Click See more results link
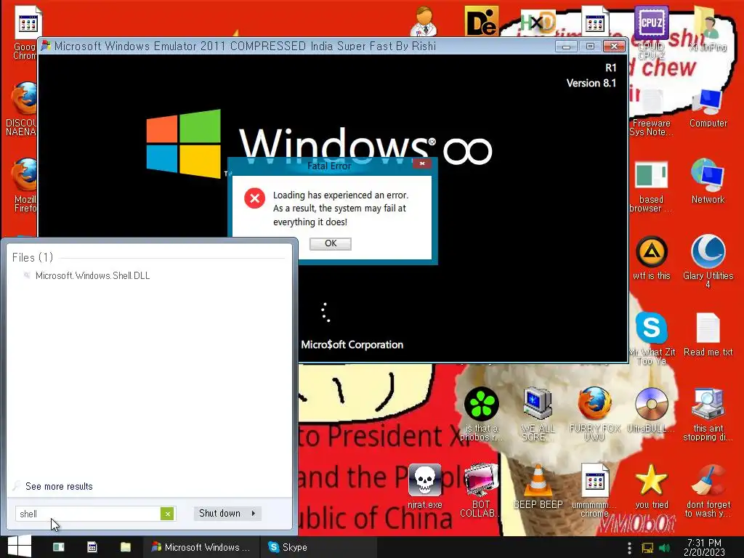 click(59, 486)
